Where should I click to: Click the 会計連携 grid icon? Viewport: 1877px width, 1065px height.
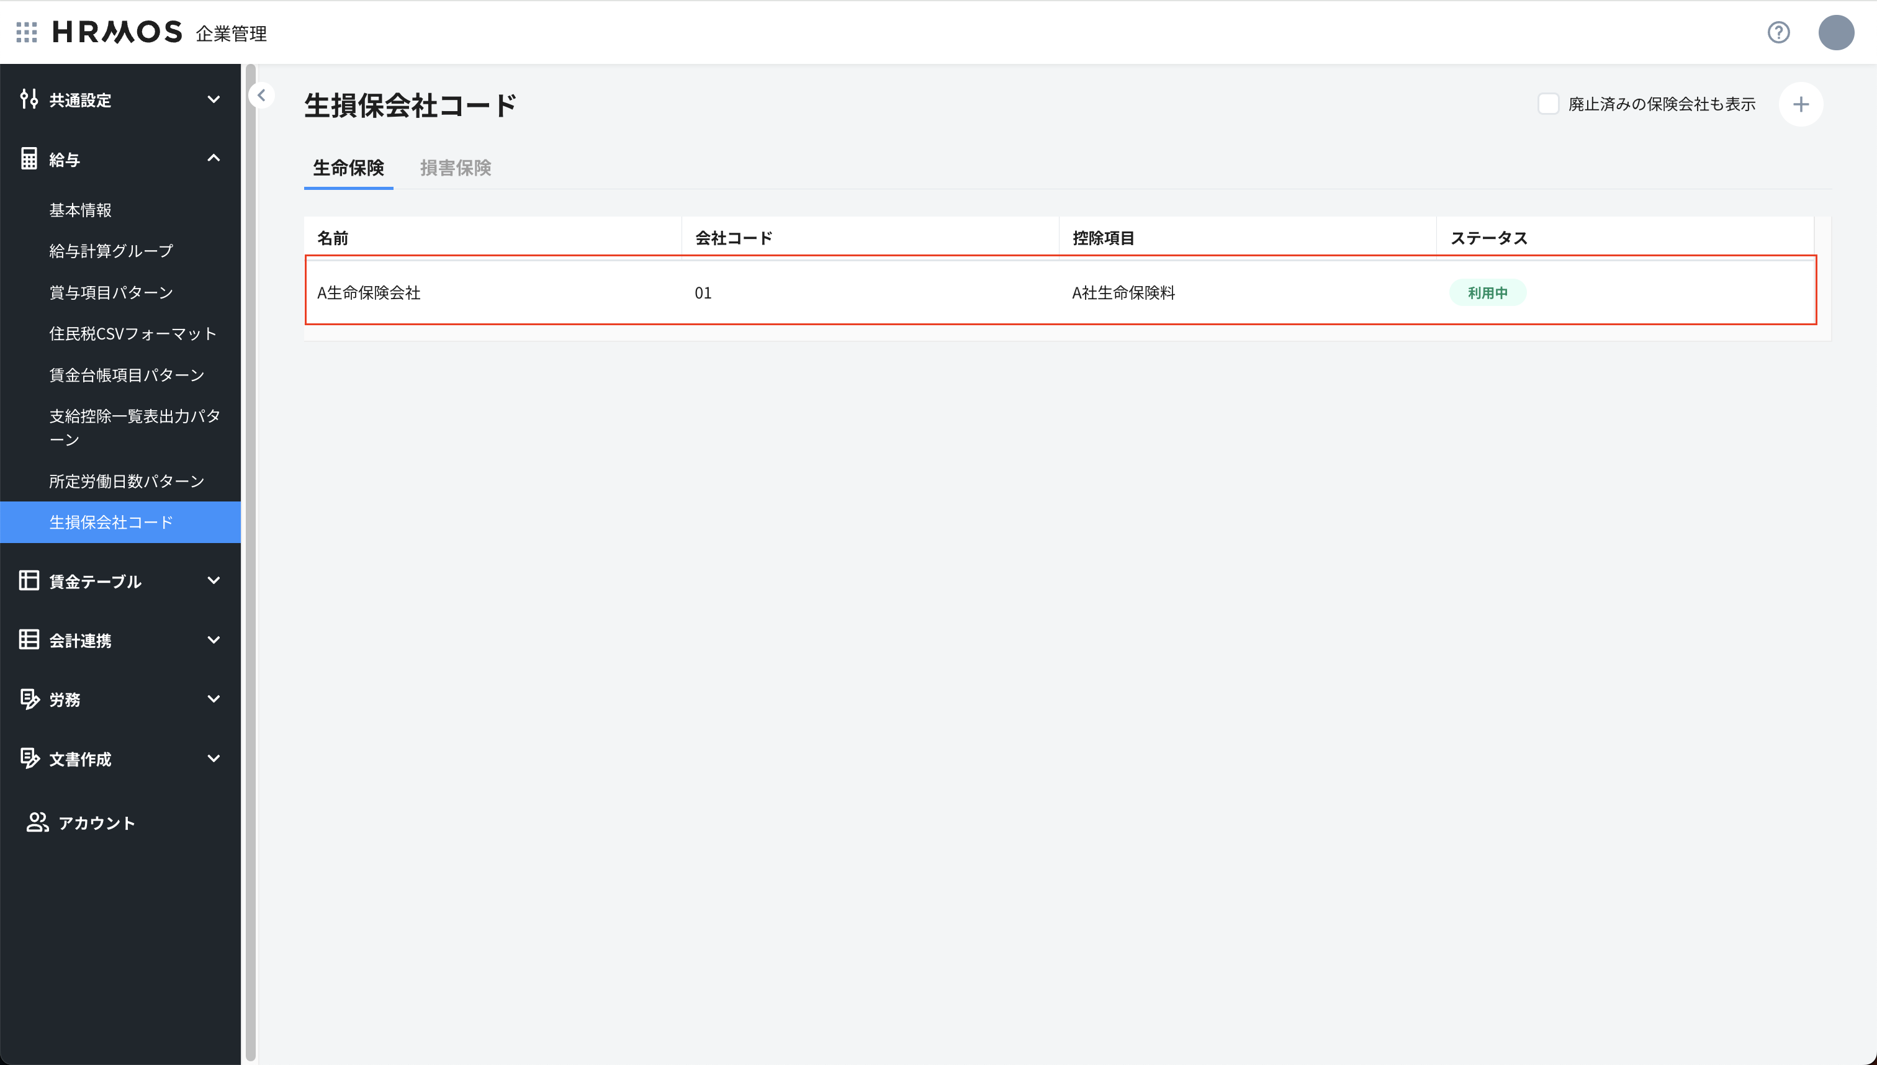pyautogui.click(x=29, y=639)
